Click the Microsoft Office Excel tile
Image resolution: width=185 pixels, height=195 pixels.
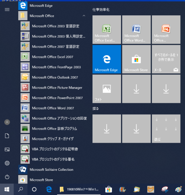click(107, 30)
